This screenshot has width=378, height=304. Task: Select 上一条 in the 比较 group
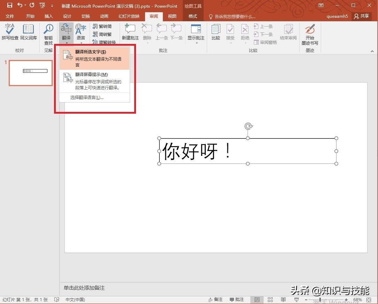[263, 26]
